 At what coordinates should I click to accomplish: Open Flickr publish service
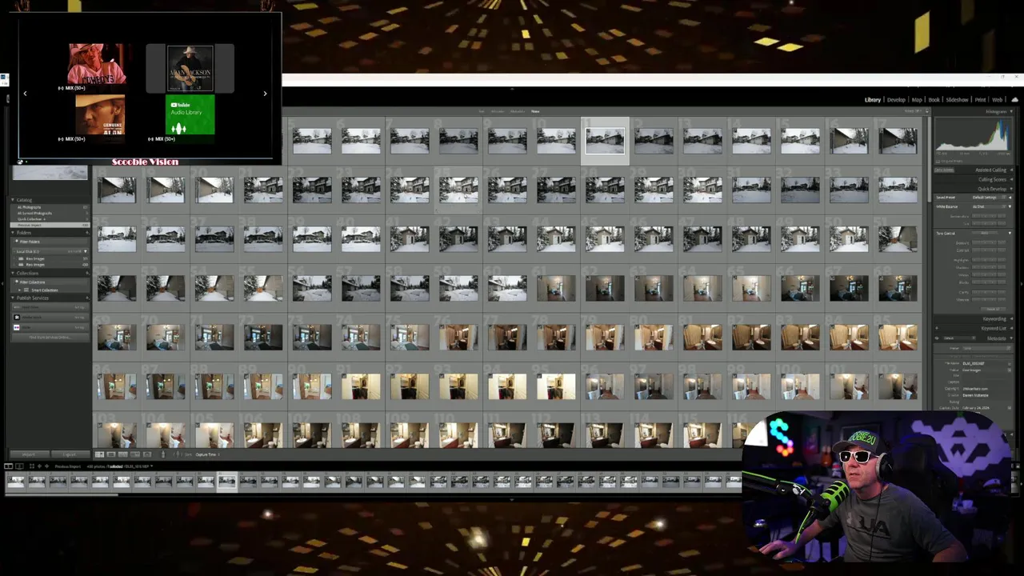coord(51,327)
